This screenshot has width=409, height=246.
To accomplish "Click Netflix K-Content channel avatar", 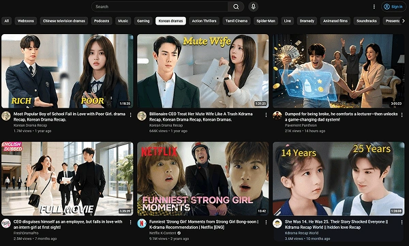I will click(142, 224).
